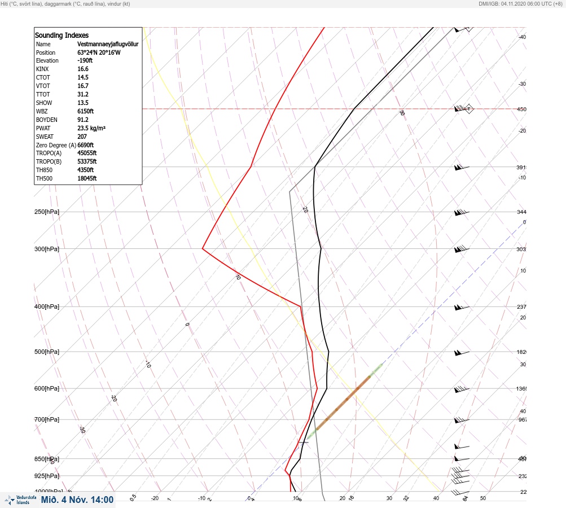Image resolution: width=566 pixels, height=508 pixels.
Task: Click the wind barb next to the 22 label
Action: pos(460,492)
